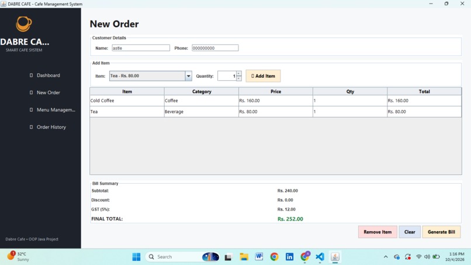Open the Chrome profile icon with badge
This screenshot has height=265, width=471.
click(305, 256)
